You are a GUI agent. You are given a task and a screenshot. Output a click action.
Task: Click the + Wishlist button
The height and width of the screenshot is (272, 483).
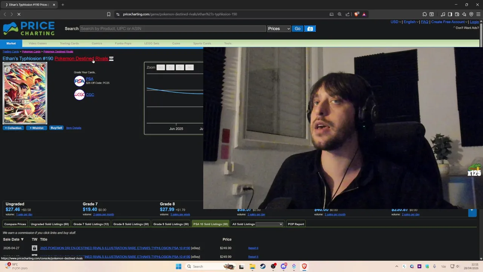coord(37,128)
